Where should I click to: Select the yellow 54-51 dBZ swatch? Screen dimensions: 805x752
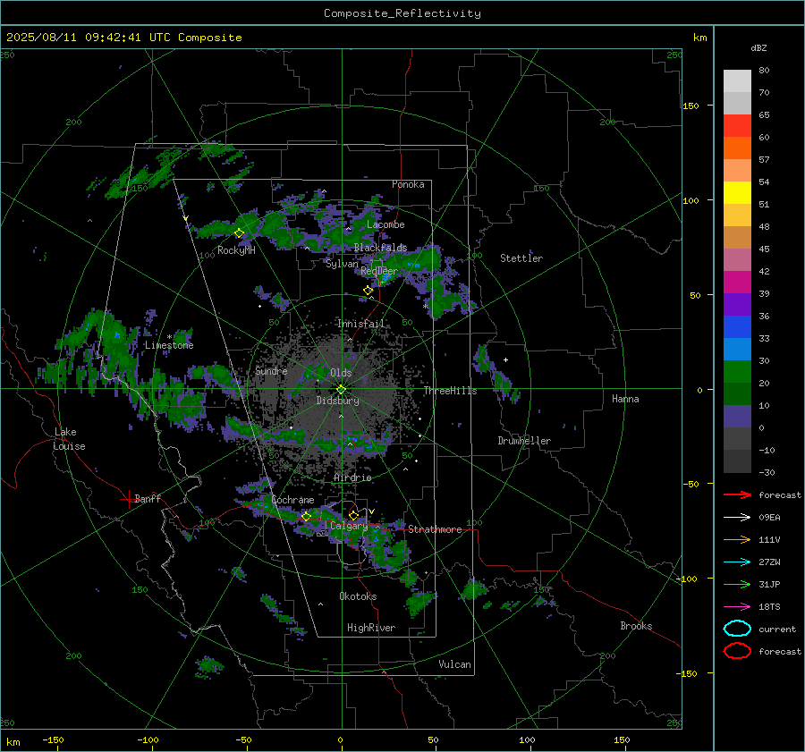[x=737, y=193]
